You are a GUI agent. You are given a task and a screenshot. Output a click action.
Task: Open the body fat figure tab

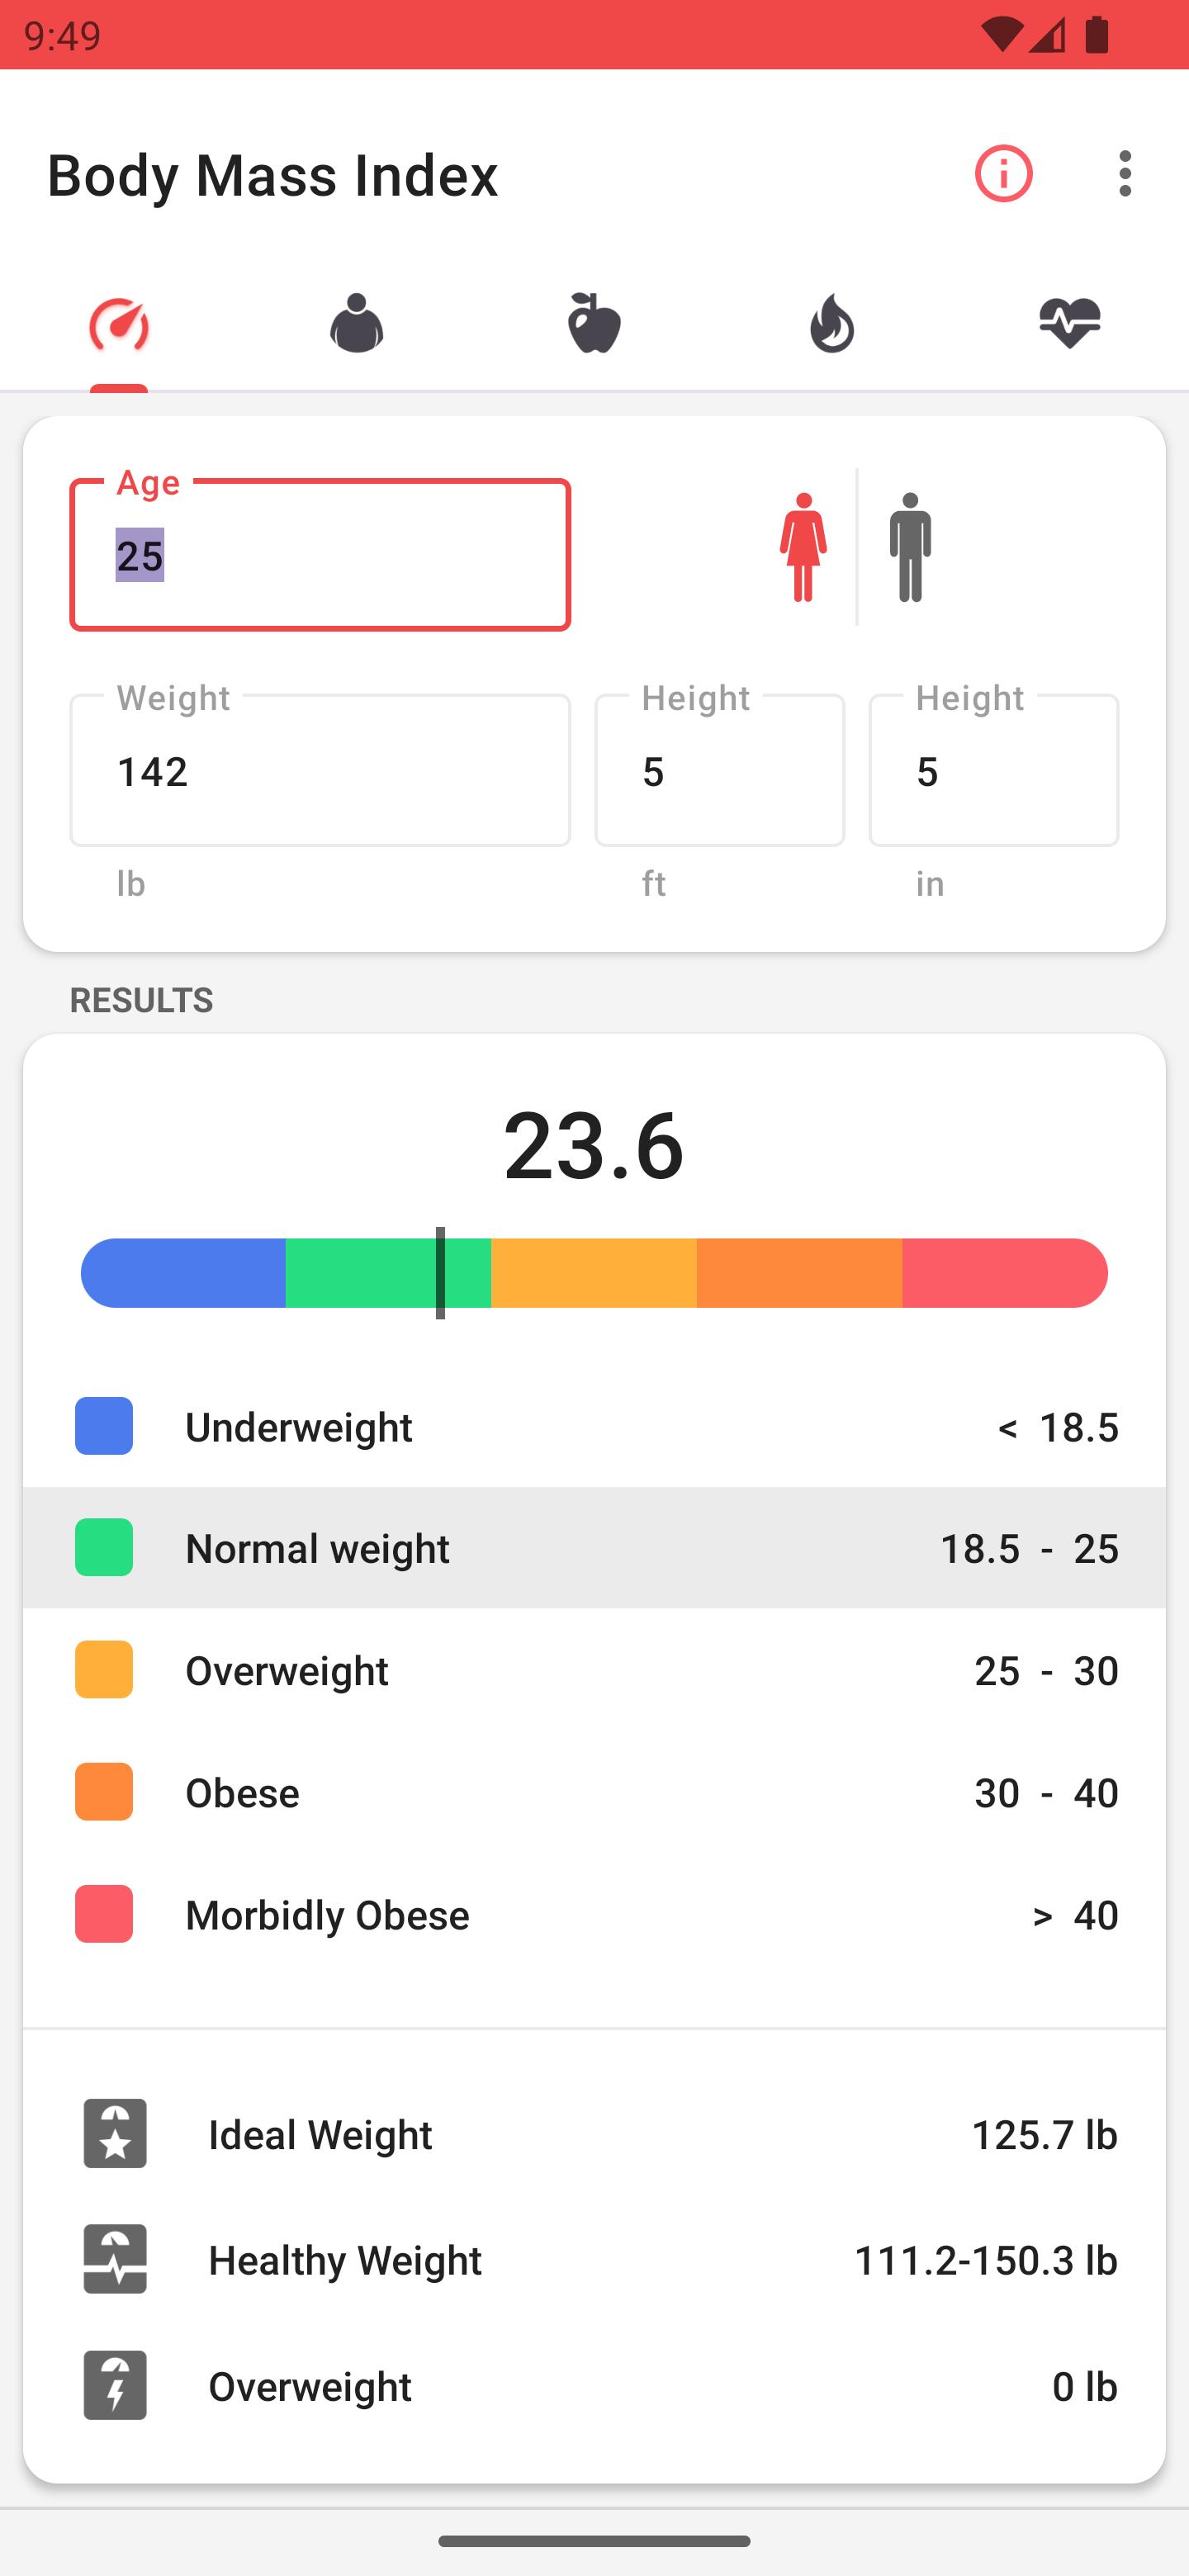point(357,324)
